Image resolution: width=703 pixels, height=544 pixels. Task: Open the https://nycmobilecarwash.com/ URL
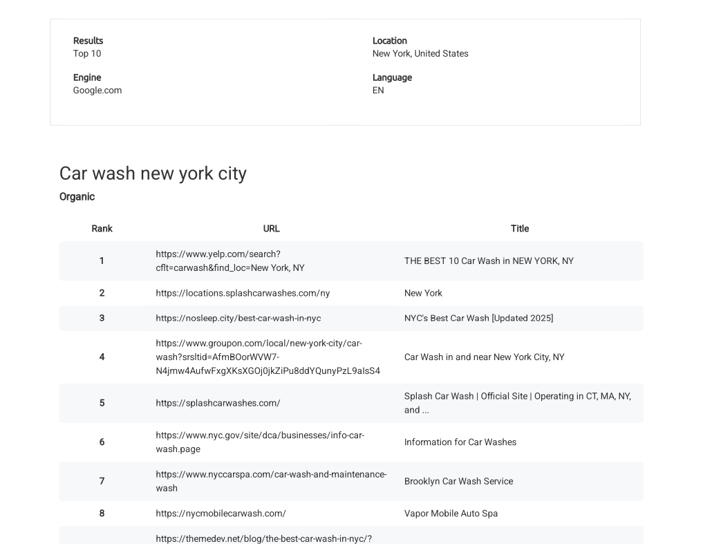click(x=221, y=514)
